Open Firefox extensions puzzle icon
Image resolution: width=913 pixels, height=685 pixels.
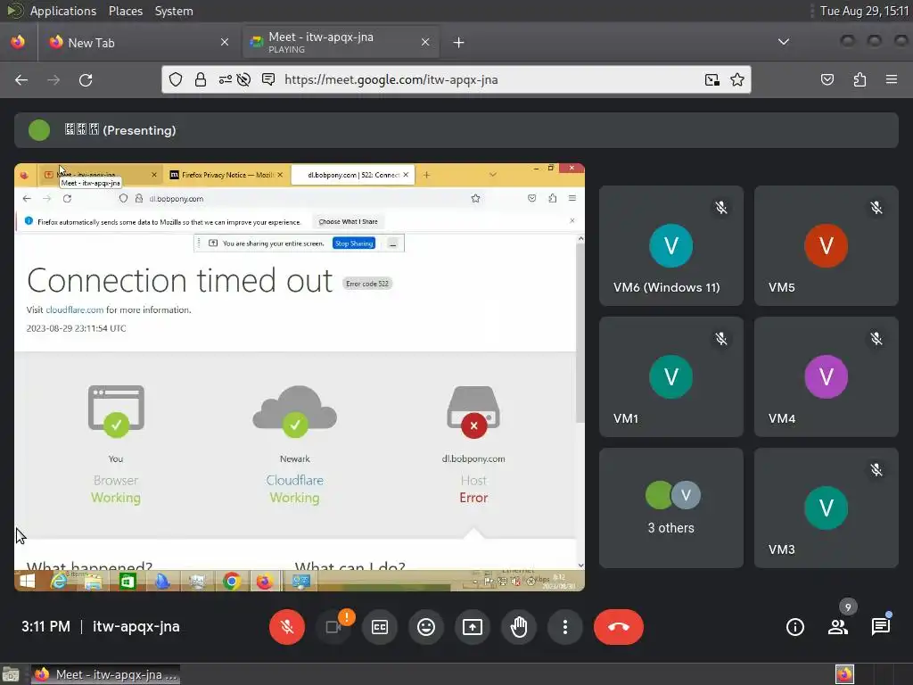coord(860,79)
